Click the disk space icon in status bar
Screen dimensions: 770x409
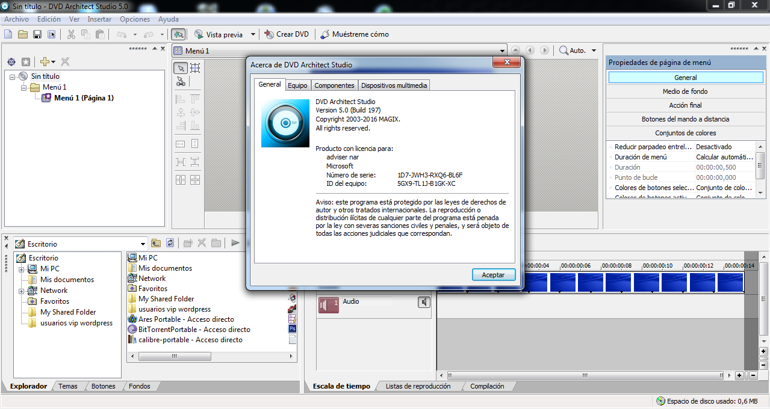tap(660, 401)
